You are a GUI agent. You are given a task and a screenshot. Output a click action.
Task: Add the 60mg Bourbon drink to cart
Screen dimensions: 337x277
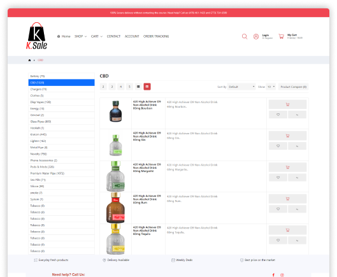pos(287,104)
